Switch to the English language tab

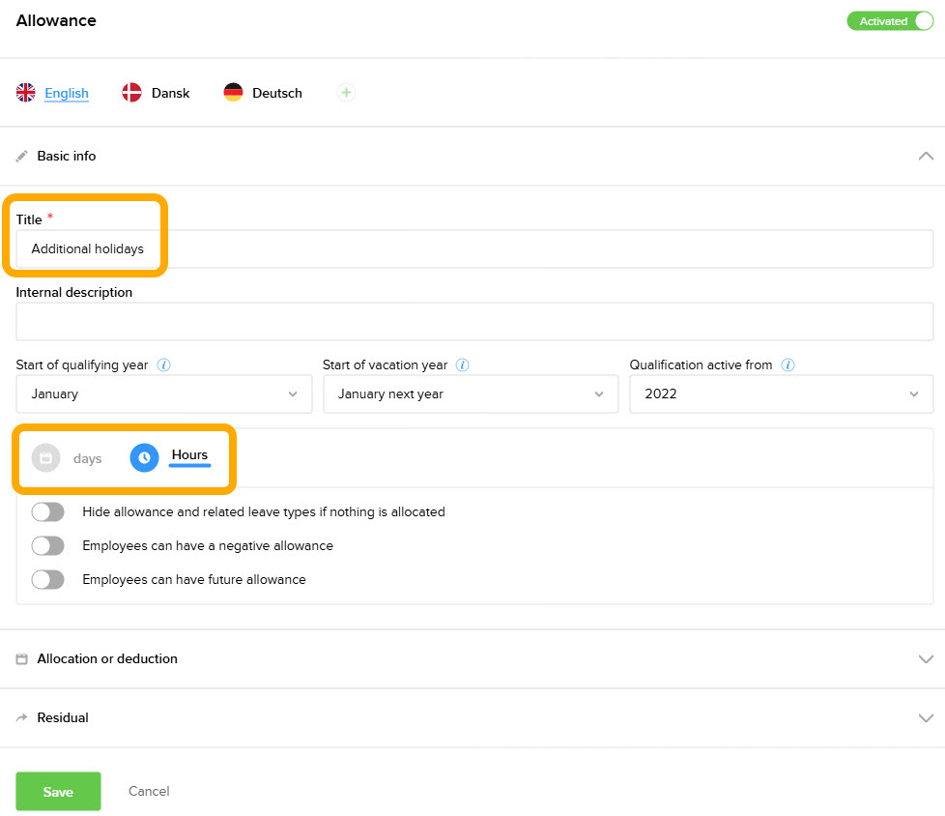[66, 94]
